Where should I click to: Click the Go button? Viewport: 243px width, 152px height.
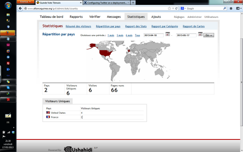coord(209,35)
